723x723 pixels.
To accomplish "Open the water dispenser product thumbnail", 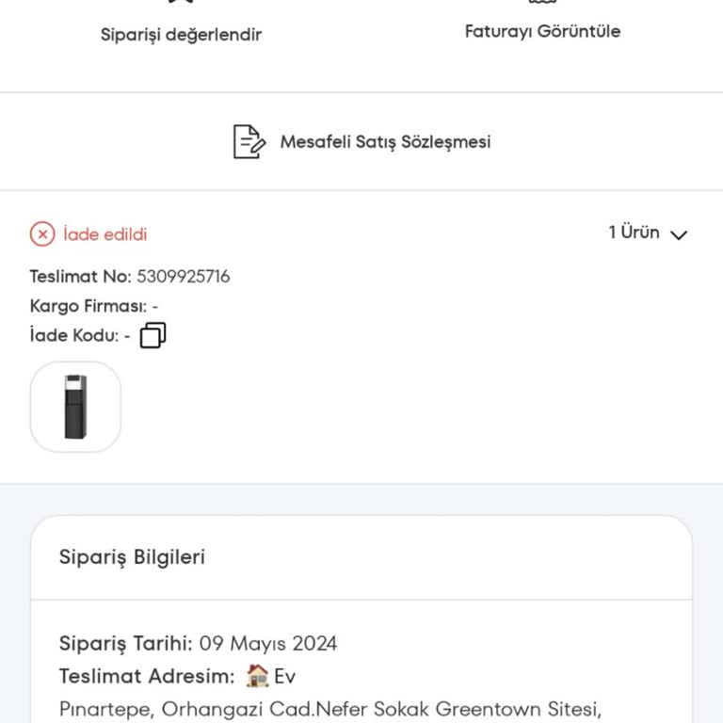I will [75, 407].
